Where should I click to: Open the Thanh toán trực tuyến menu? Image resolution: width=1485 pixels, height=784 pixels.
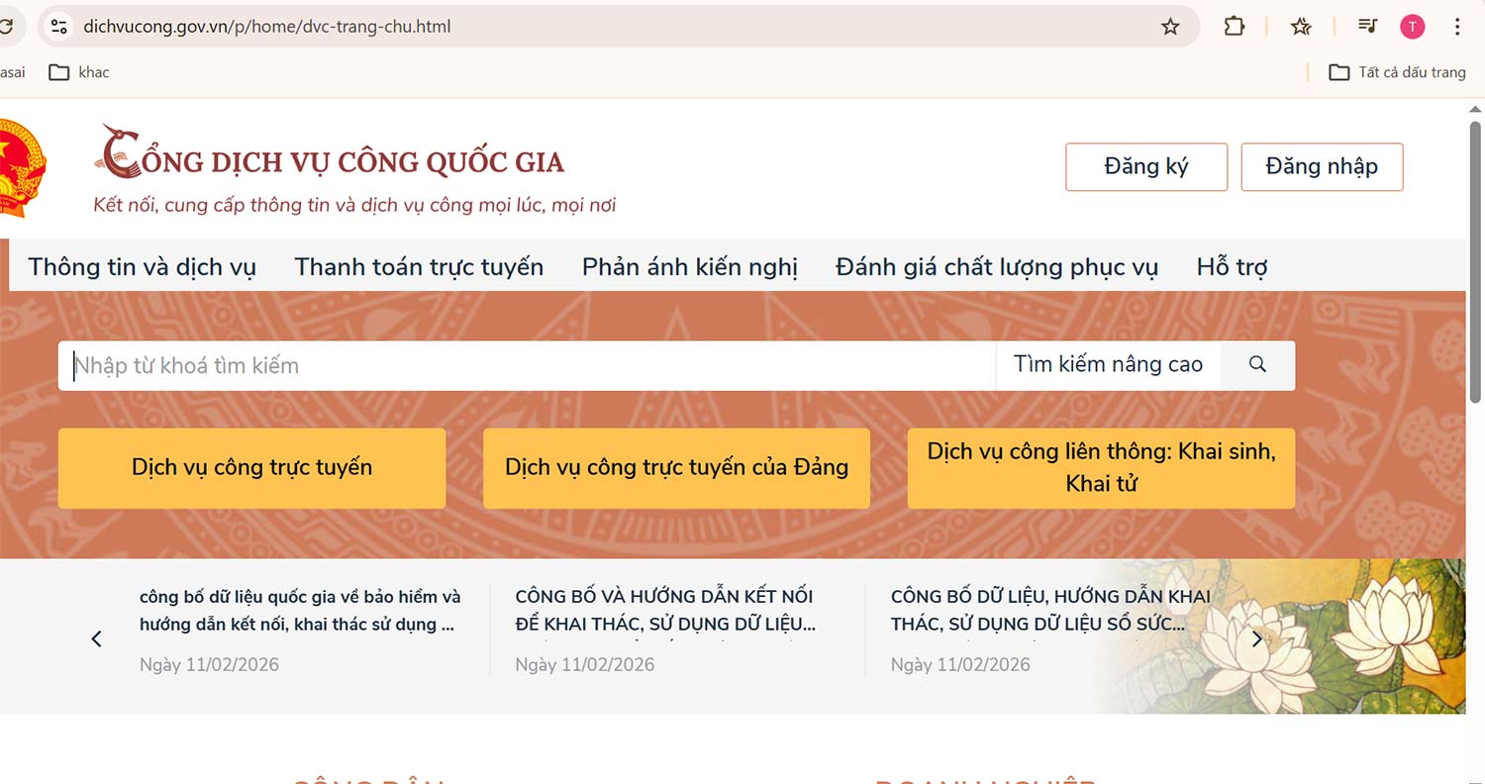pyautogui.click(x=419, y=266)
